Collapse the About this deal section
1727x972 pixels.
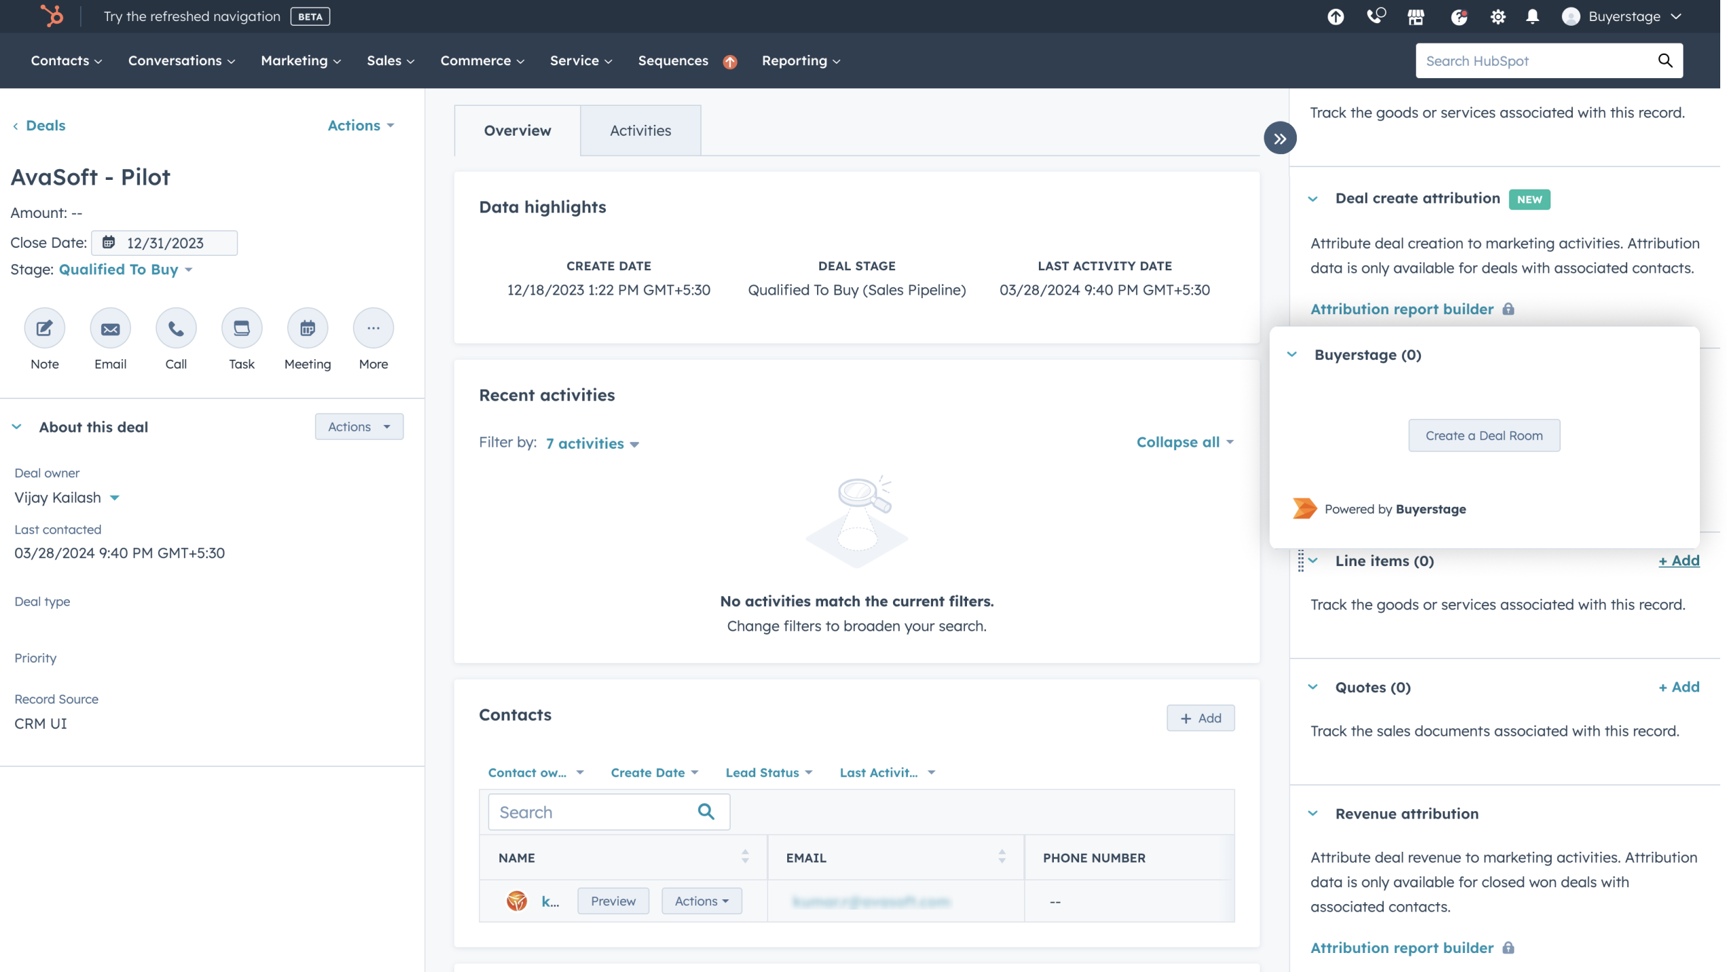[17, 427]
